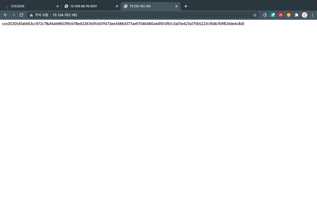
Task: Open the blue feather extension icon
Action: click(x=273, y=15)
